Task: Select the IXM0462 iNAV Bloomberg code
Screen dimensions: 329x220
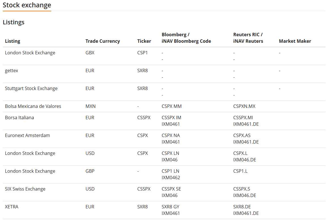Action: tap(171, 178)
